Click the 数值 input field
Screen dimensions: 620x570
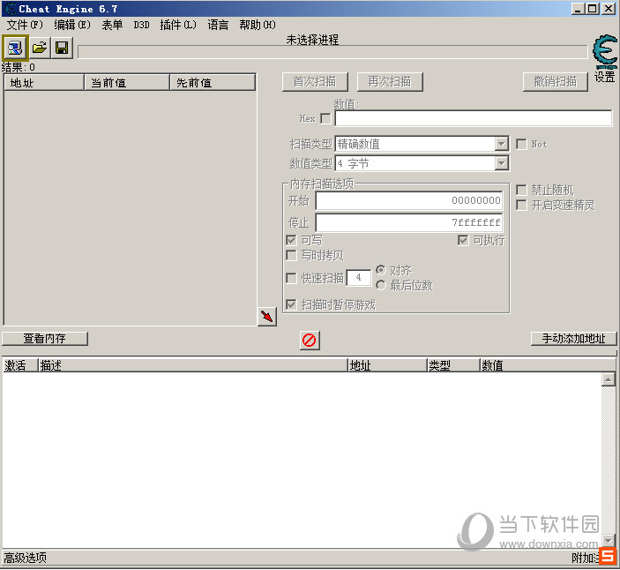point(474,118)
